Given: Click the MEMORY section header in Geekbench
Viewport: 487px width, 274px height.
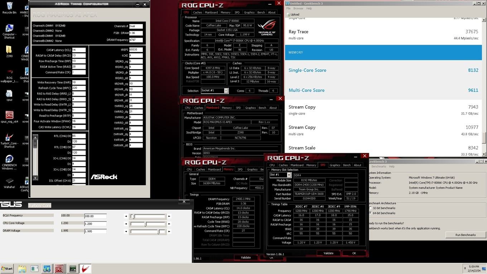Looking at the screenshot, I should click(384, 52).
